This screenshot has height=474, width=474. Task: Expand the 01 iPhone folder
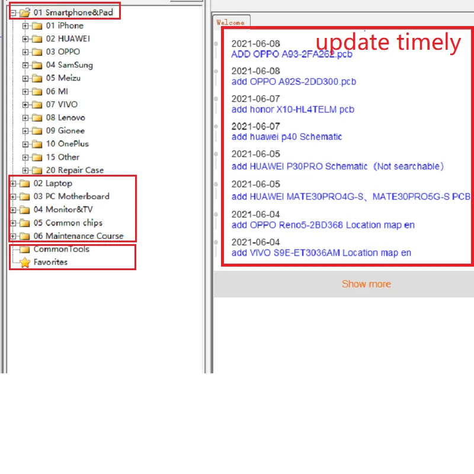point(25,26)
